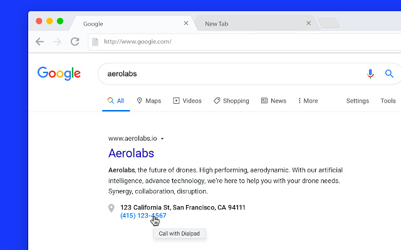This screenshot has height=250, width=401.
Task: Select the Shopping search filter
Action: tap(231, 101)
